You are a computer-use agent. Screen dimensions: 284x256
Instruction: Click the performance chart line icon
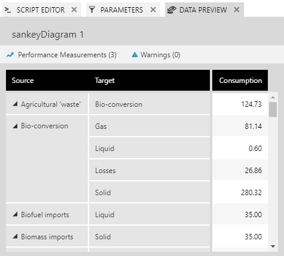[x=10, y=55]
